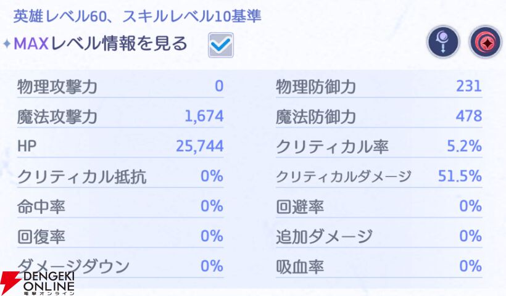Open the red swirl star skill icon
Image resolution: width=506 pixels, height=296 pixels.
(486, 42)
